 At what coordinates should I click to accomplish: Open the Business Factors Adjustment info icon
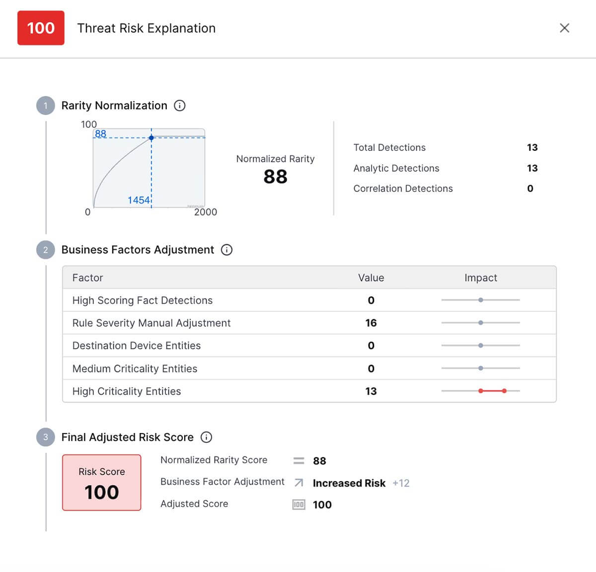226,250
